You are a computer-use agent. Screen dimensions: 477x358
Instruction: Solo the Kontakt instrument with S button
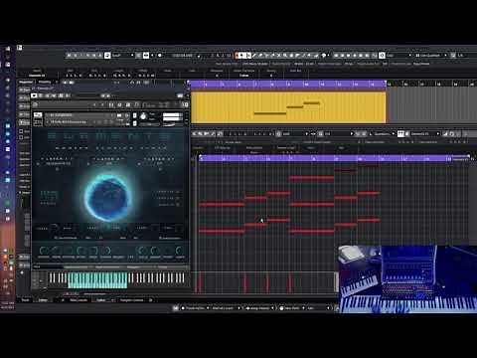(x=134, y=115)
